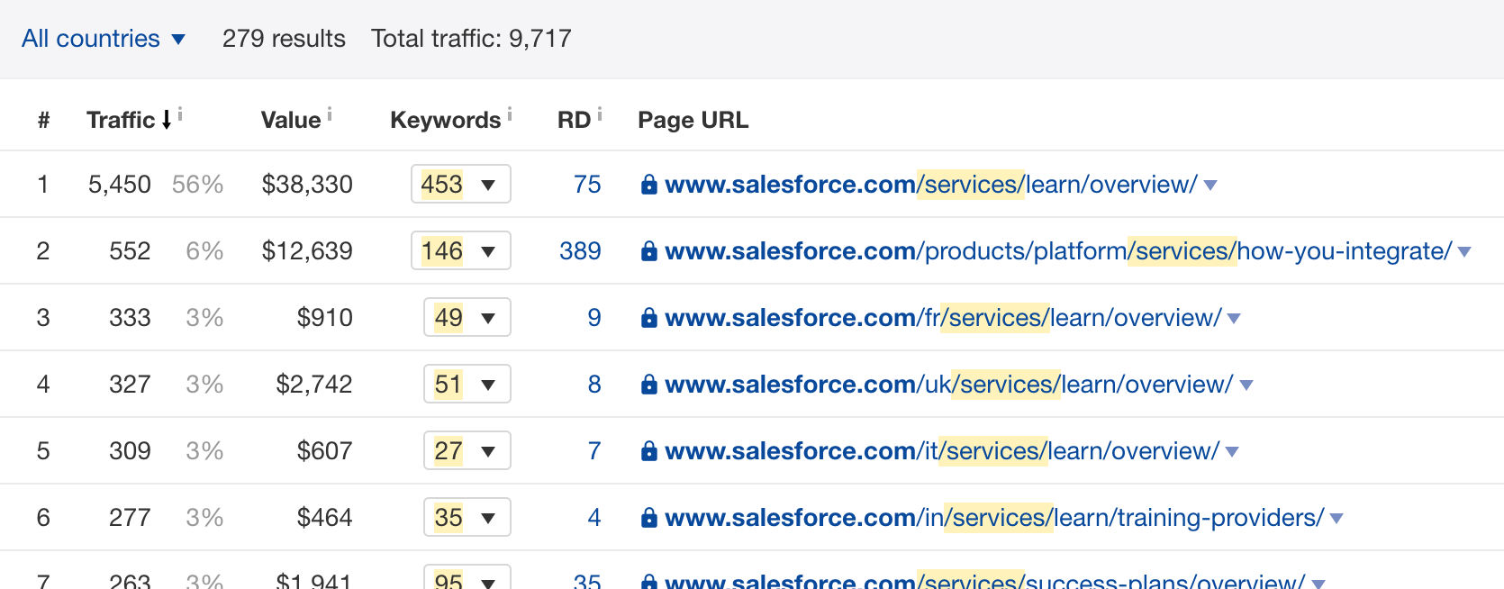Expand the 35 keywords dropdown

[x=467, y=517]
